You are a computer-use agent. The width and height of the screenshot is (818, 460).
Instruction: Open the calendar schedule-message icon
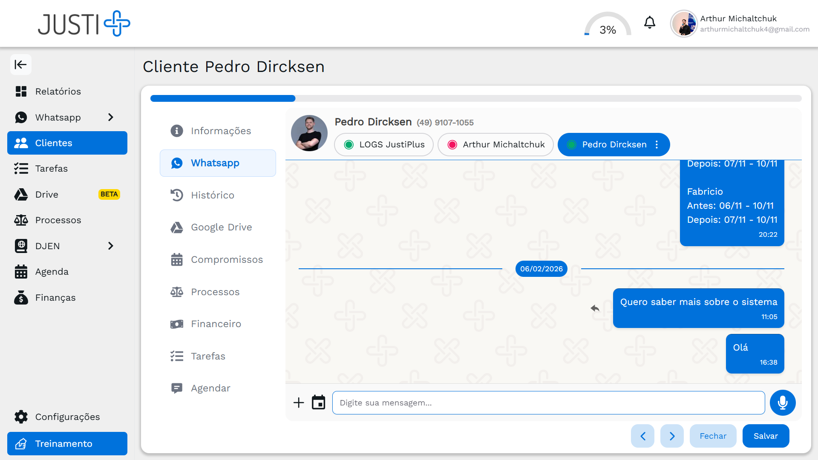[318, 402]
